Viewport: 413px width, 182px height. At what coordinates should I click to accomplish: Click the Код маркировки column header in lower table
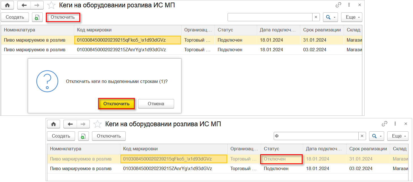click(x=140, y=149)
